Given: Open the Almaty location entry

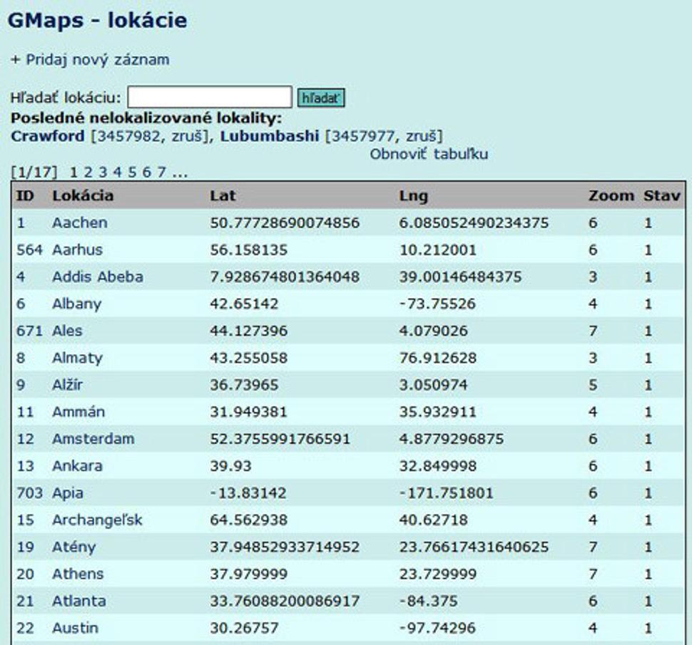Looking at the screenshot, I should click(77, 358).
